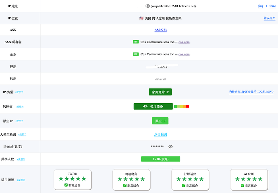Click the 跨境电商 suitability card
The image size is (278, 193).
tap(131, 180)
